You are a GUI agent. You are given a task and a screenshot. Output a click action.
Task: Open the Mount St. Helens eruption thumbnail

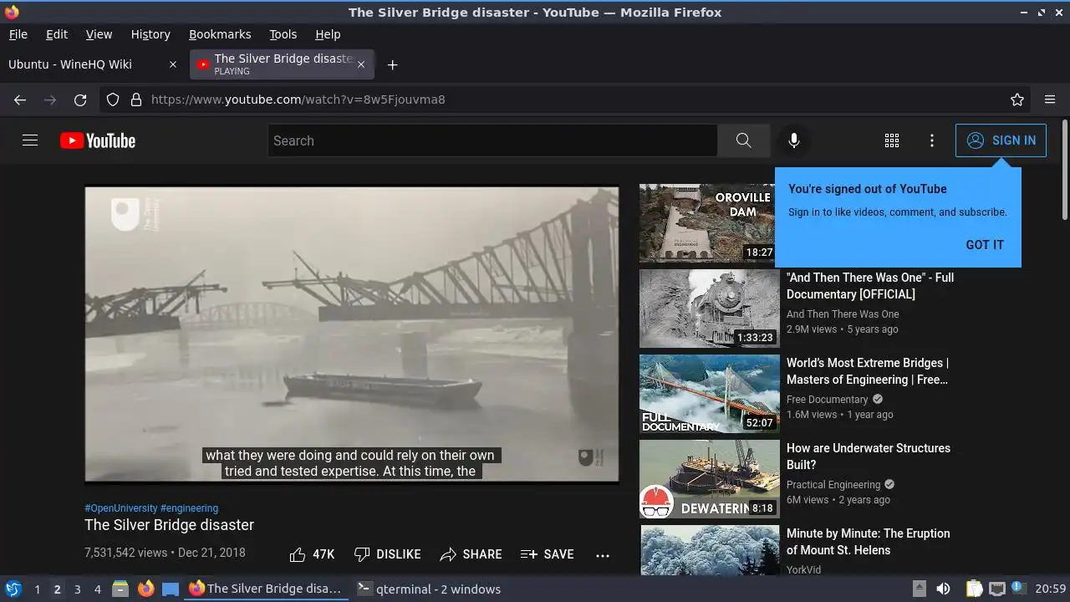point(710,550)
